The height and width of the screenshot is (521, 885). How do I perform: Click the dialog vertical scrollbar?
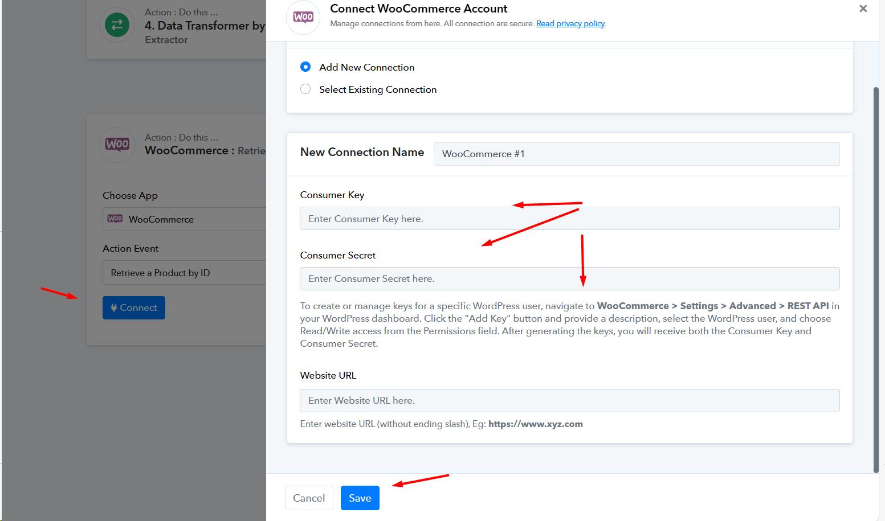pos(876,279)
